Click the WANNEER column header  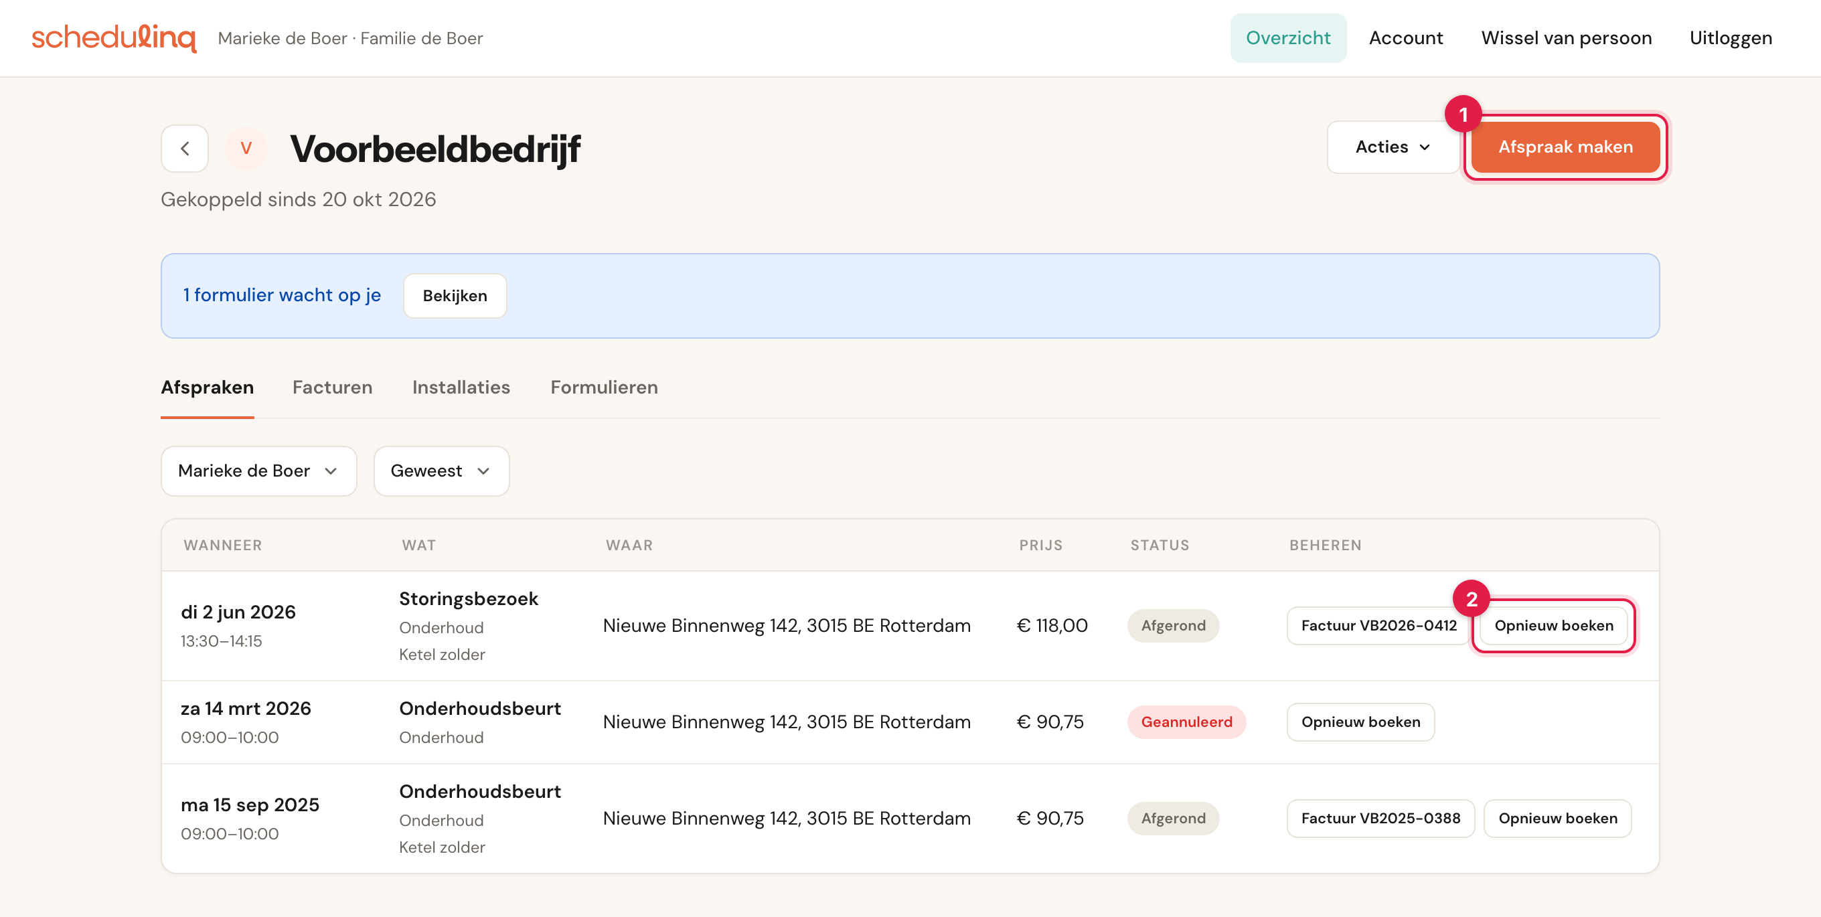coord(223,545)
